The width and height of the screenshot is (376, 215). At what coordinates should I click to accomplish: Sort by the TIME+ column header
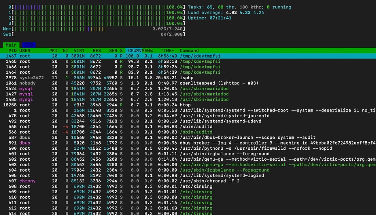coord(167,51)
